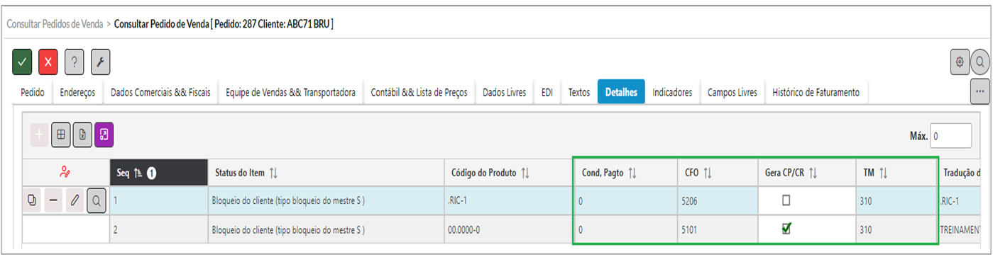
Task: Sort arrows on the Gera CP/CR column
Action: coord(813,173)
